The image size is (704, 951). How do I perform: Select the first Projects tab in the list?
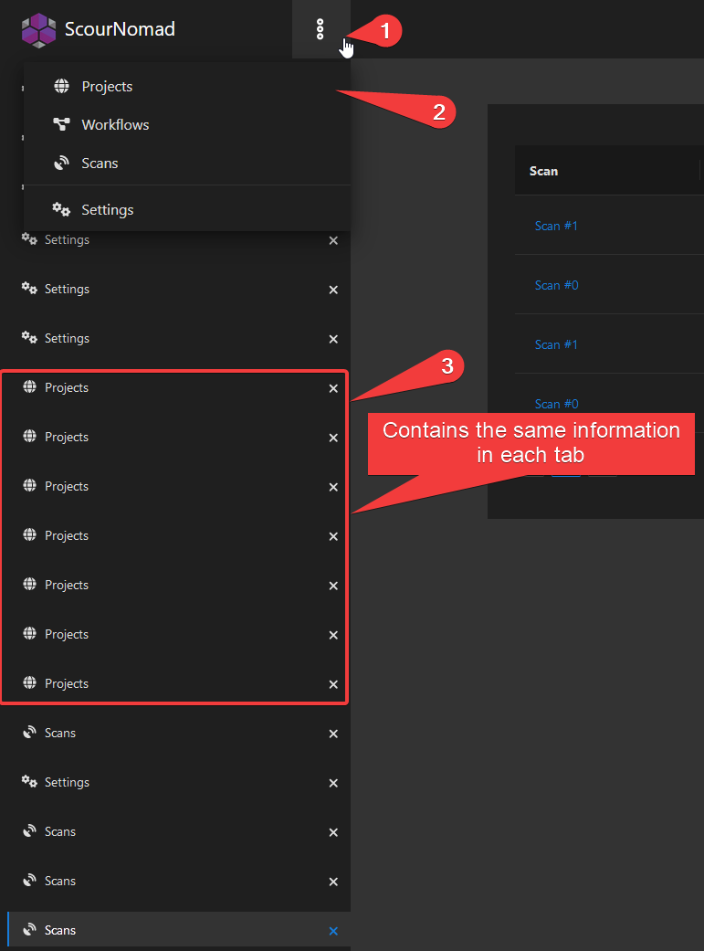point(174,387)
